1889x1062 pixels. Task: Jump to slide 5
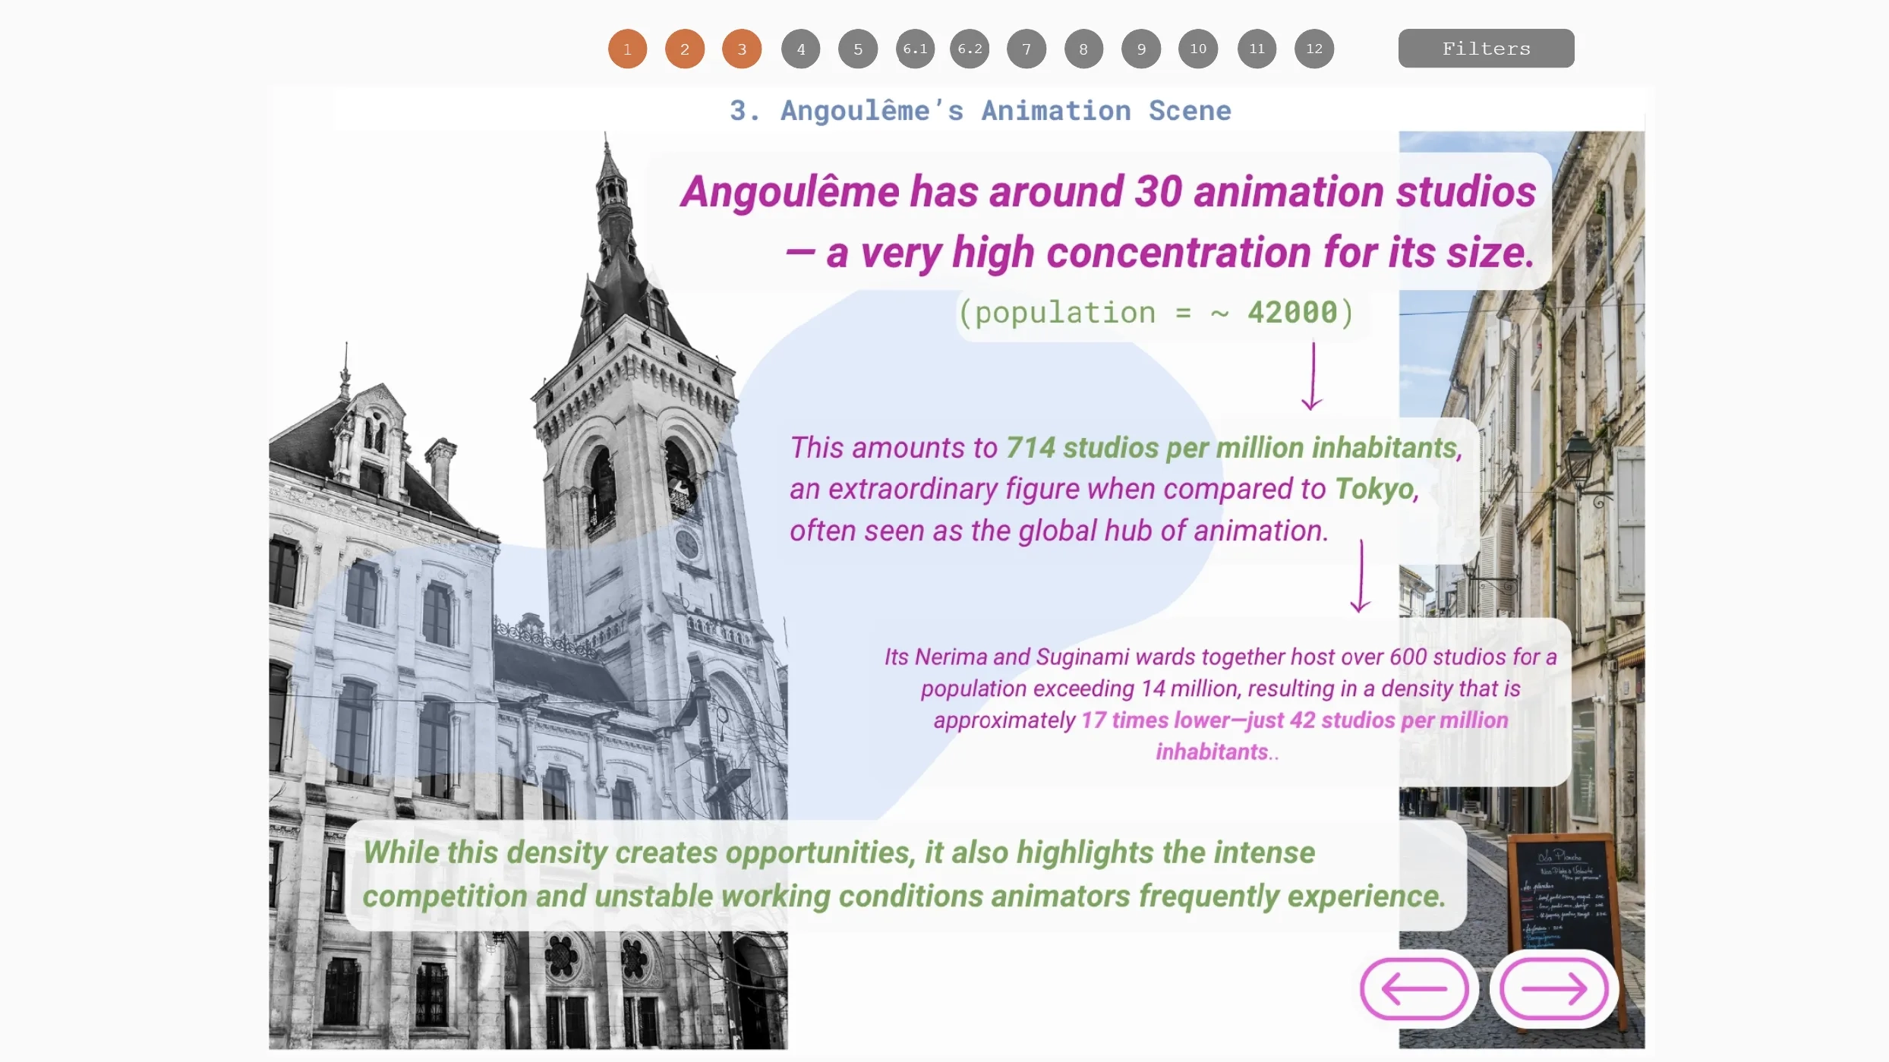857,49
